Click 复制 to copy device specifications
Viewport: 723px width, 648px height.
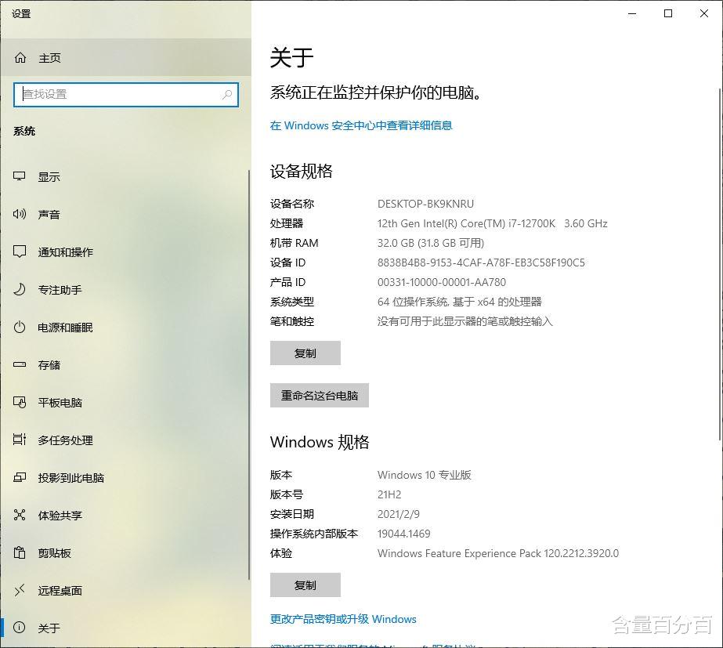click(305, 353)
